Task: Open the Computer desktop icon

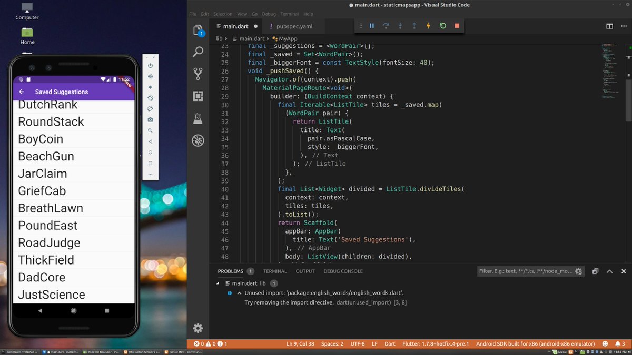Action: [27, 11]
